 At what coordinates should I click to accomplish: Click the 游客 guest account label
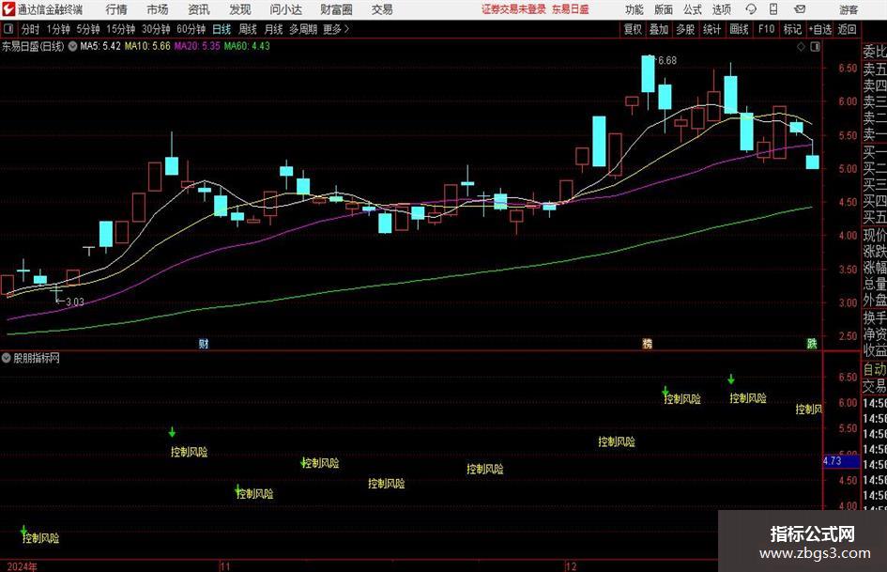[x=849, y=9]
